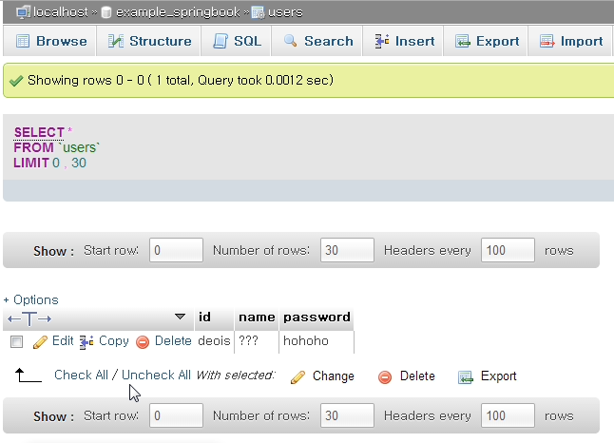
Task: Sort by the id column header
Action: click(x=204, y=317)
